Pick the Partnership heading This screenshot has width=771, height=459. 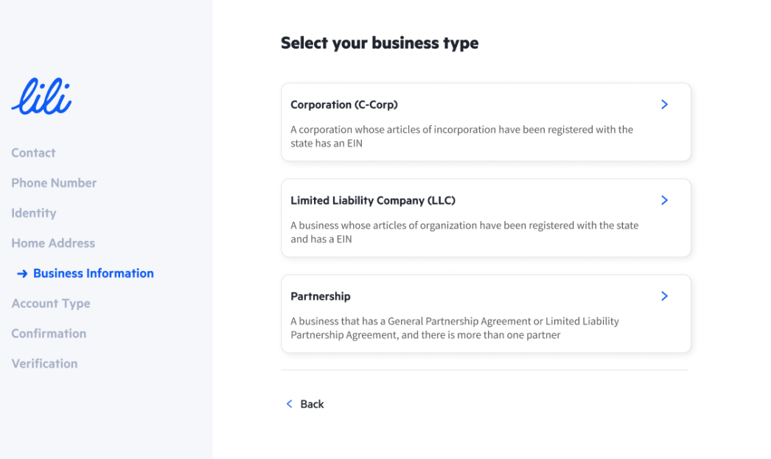[321, 296]
